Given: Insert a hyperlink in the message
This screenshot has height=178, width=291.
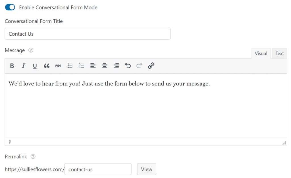Looking at the screenshot, I should tap(151, 66).
